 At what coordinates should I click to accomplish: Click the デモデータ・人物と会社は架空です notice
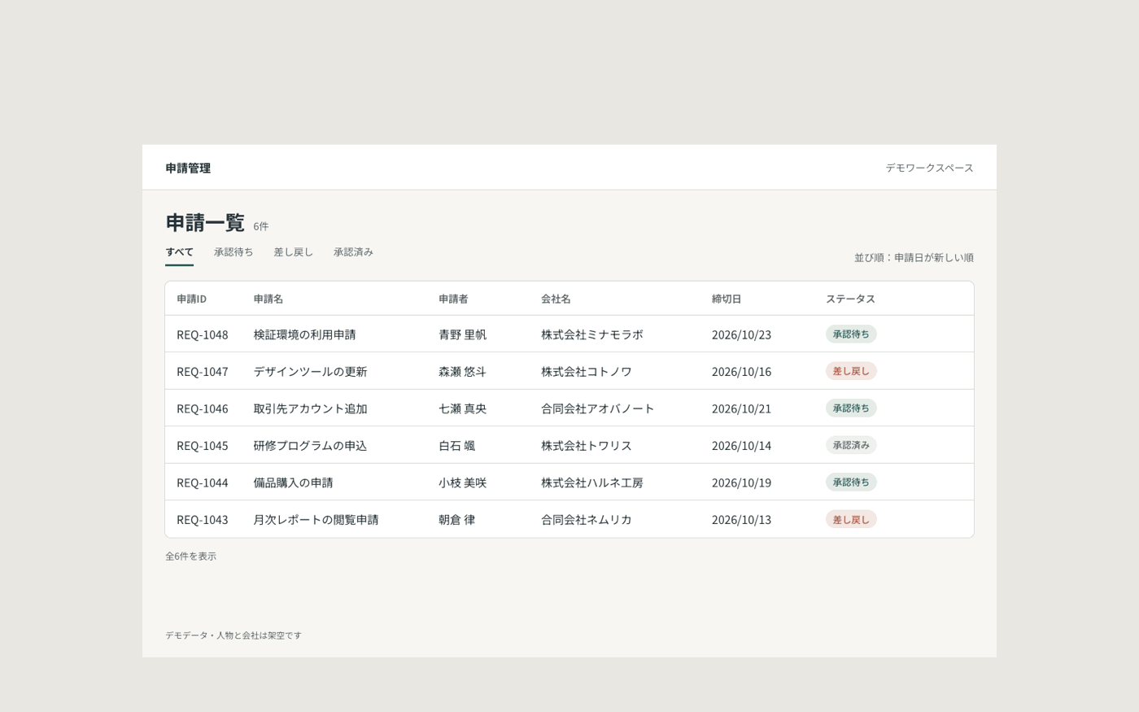233,636
